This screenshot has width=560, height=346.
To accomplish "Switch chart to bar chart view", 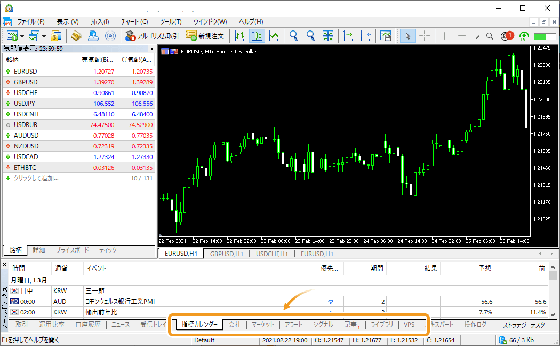I will point(239,36).
